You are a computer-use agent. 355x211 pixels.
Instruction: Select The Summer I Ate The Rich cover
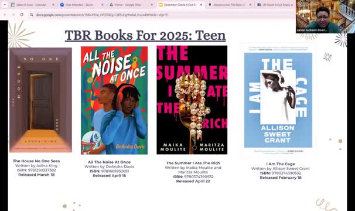(x=192, y=100)
